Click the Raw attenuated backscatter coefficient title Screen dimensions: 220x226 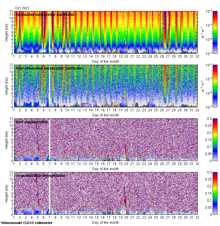pyautogui.click(x=49, y=68)
